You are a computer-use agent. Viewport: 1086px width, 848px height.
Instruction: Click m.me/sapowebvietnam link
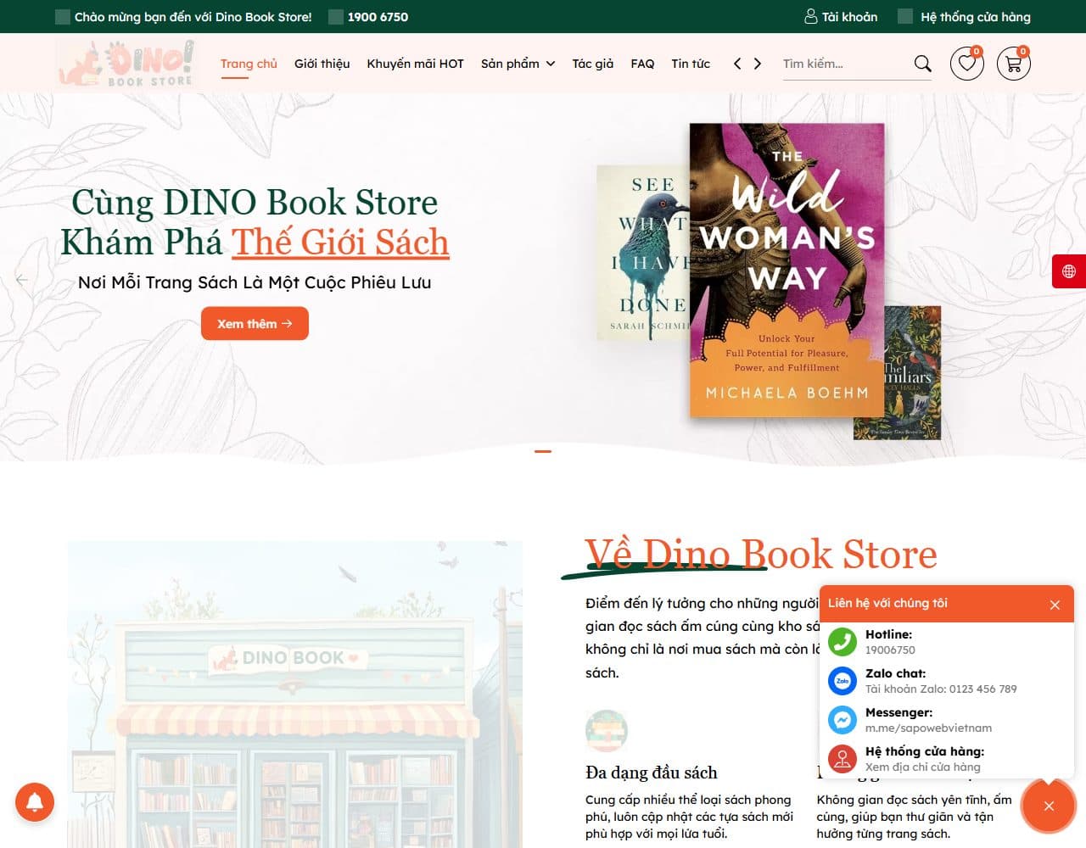(x=928, y=728)
